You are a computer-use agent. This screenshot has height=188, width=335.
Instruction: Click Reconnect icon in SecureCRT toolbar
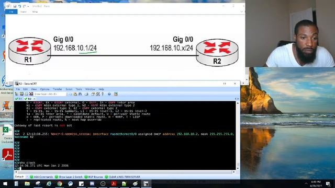26,94
